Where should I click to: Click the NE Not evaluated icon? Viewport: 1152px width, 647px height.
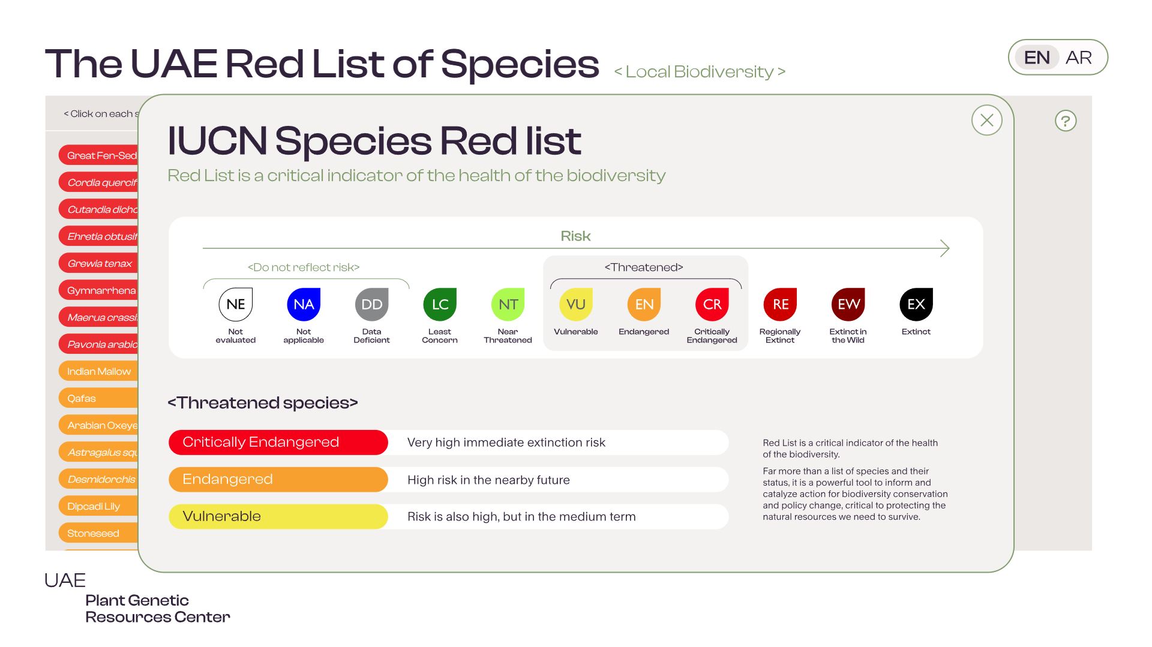[x=235, y=304]
